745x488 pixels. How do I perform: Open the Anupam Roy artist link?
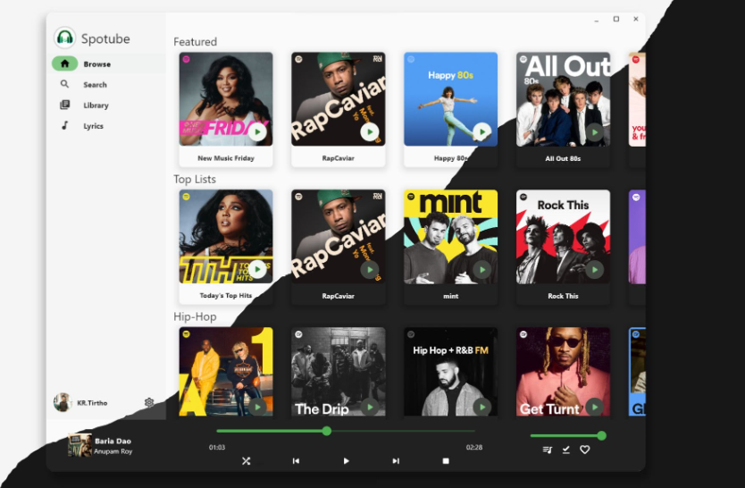tap(113, 451)
